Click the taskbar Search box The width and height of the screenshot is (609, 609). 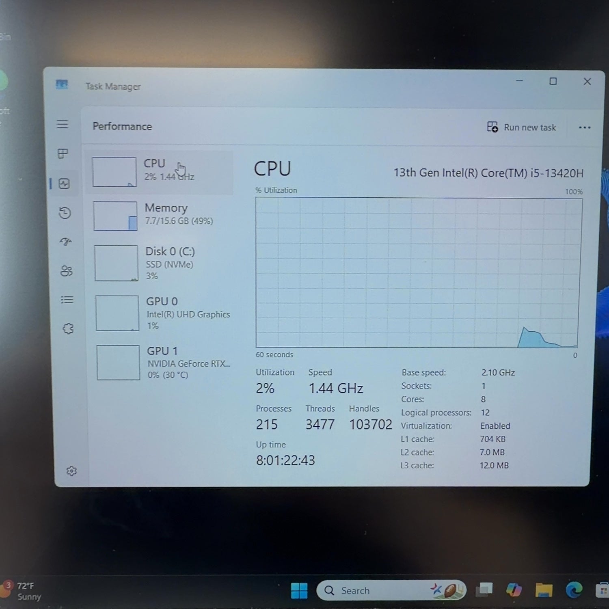point(391,590)
